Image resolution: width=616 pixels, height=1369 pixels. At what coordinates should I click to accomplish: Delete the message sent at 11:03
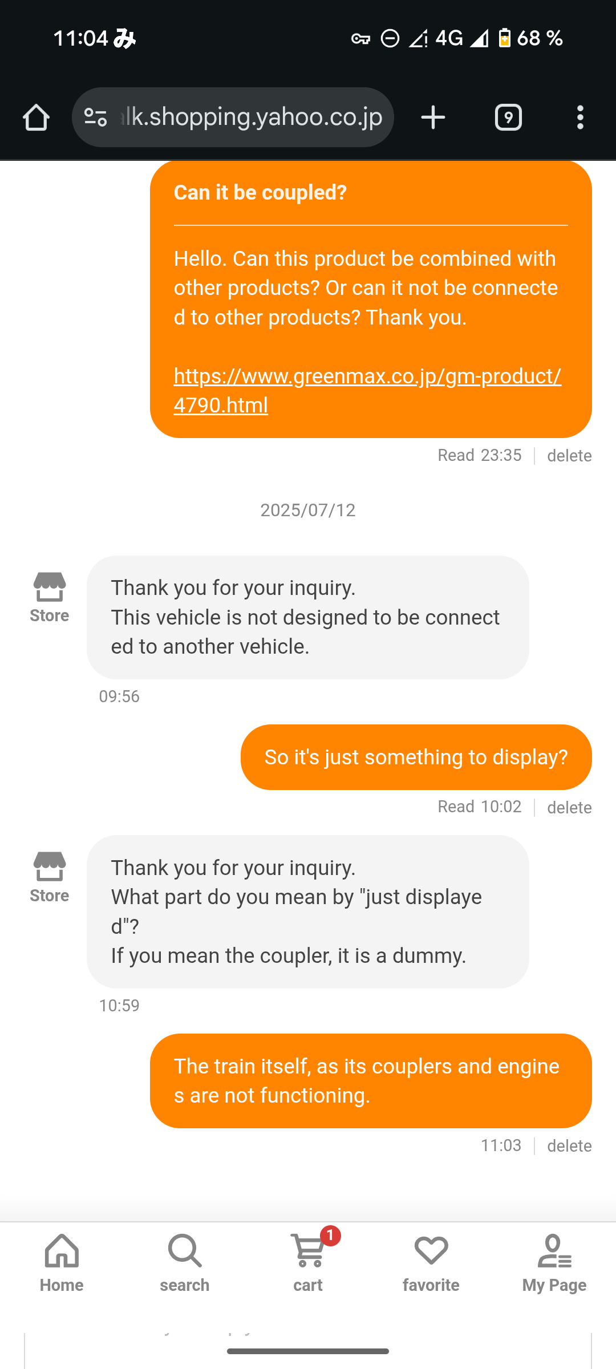[x=569, y=1146]
